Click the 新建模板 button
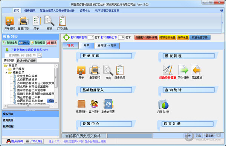 point(38,43)
